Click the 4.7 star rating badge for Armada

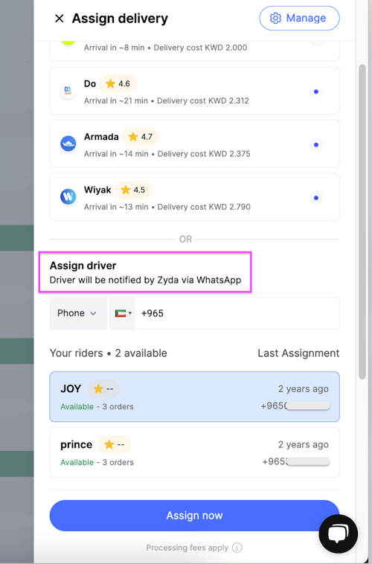(141, 137)
